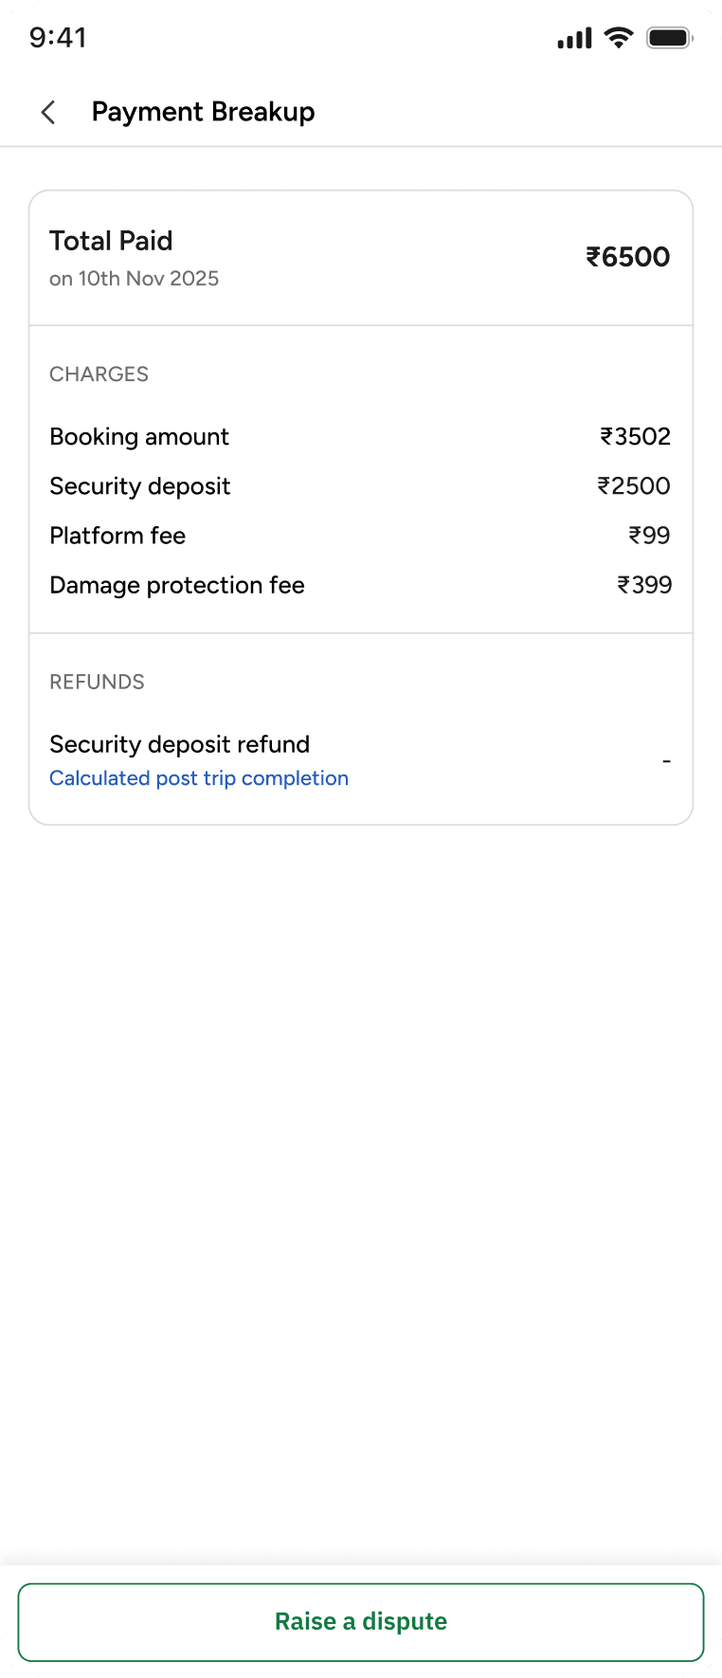Select the Security deposit charge label
Image resolution: width=722 pixels, height=1678 pixels.
139,486
